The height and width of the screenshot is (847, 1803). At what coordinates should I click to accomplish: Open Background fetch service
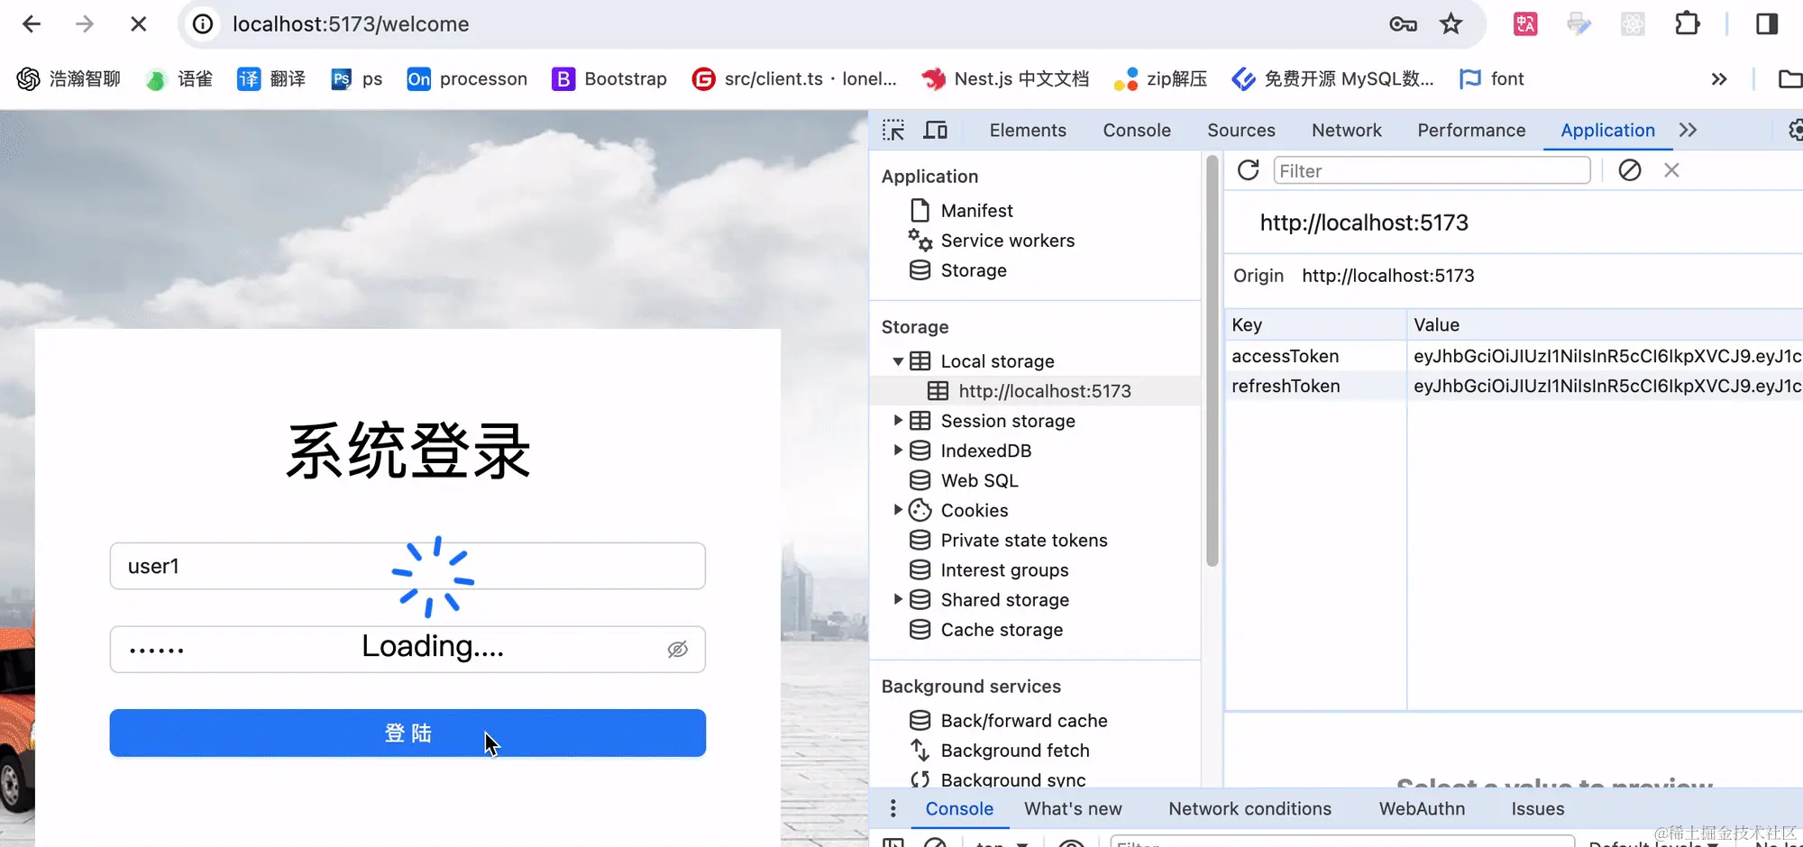1015,751
